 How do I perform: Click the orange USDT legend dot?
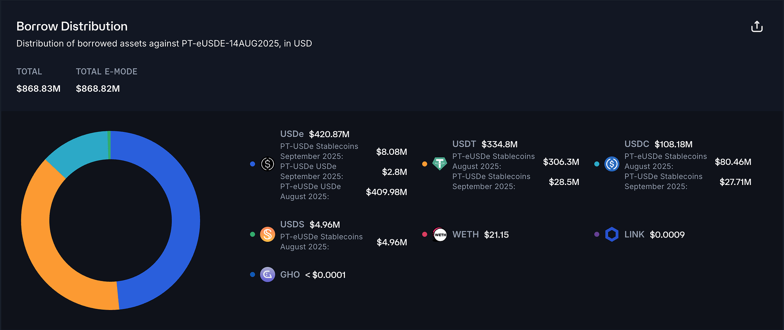pyautogui.click(x=425, y=164)
